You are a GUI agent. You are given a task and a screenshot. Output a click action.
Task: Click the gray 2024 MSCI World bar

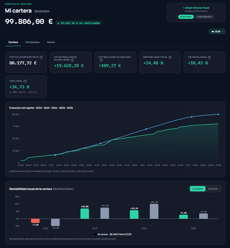tap(154, 211)
